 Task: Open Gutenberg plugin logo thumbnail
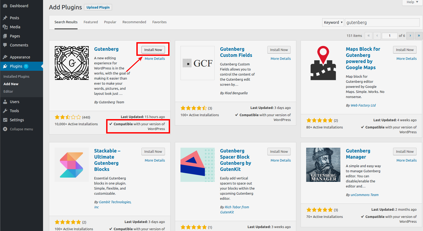pos(72,63)
